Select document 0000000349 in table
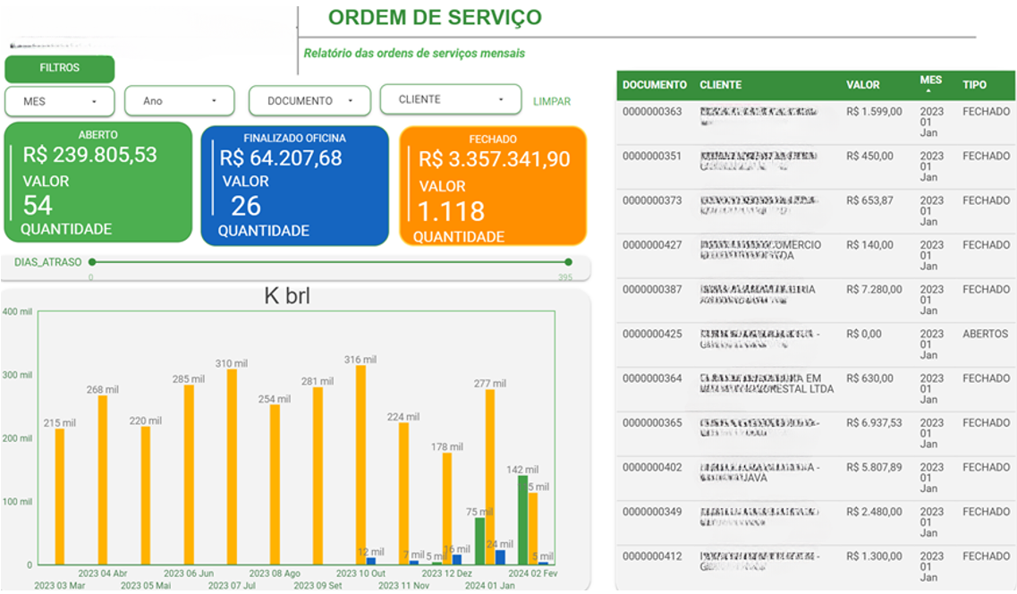This screenshot has width=1017, height=594. pyautogui.click(x=652, y=513)
